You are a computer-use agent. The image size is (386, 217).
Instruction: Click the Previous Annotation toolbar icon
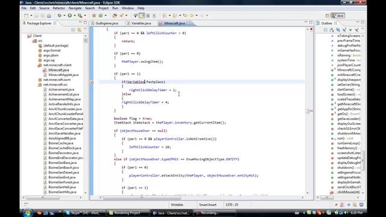175,16
